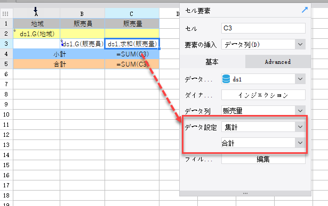Select empty cell B2 in yellow row
Screen dimensions: 328x206
pos(83,34)
